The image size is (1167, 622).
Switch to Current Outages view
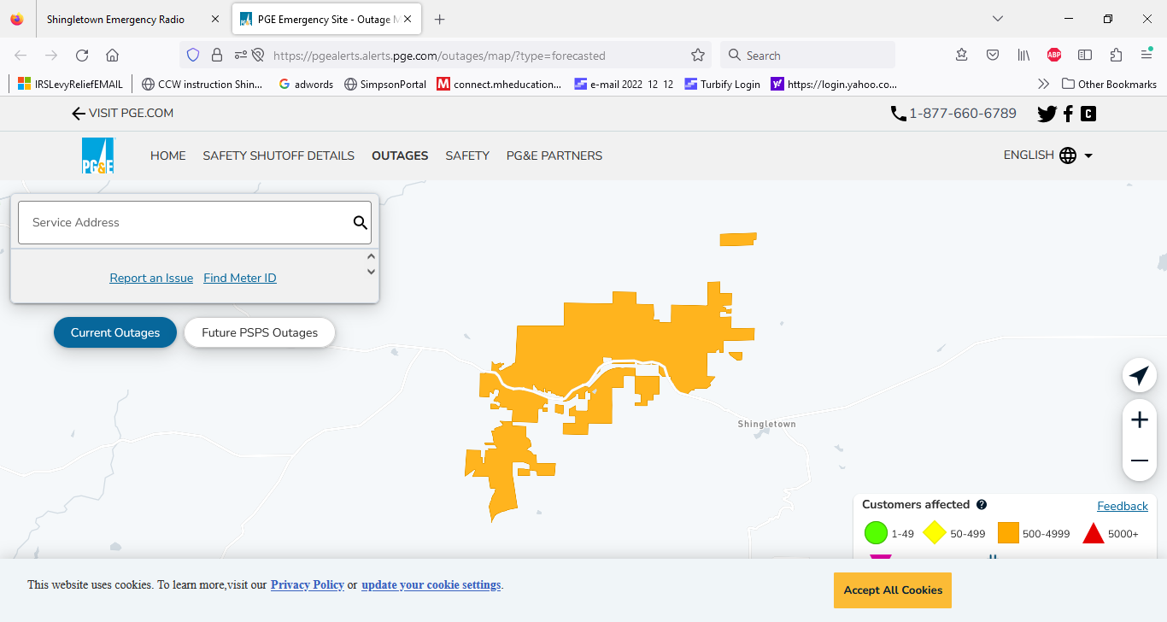point(115,332)
